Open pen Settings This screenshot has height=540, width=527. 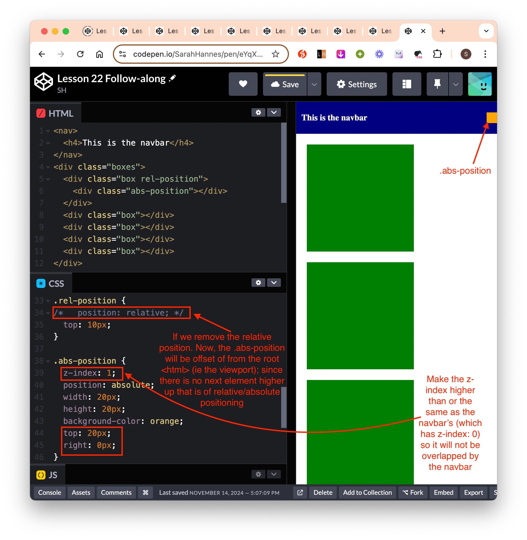(357, 84)
